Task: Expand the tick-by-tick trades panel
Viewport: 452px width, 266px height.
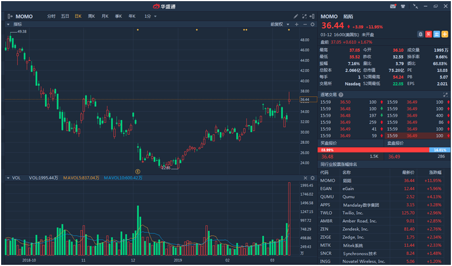Action: coord(445,94)
